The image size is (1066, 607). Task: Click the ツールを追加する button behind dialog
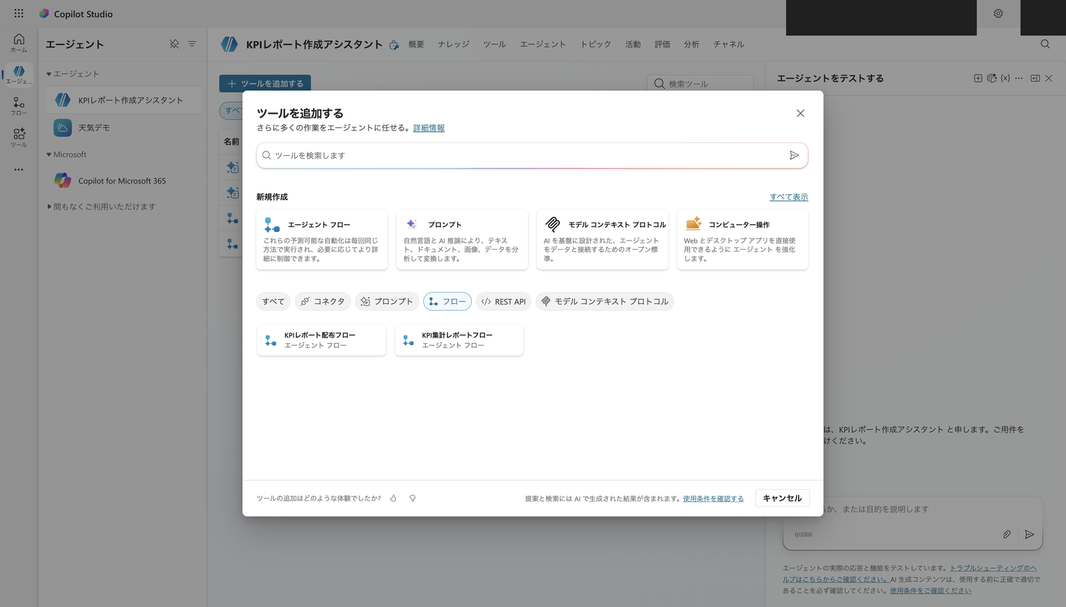click(265, 83)
